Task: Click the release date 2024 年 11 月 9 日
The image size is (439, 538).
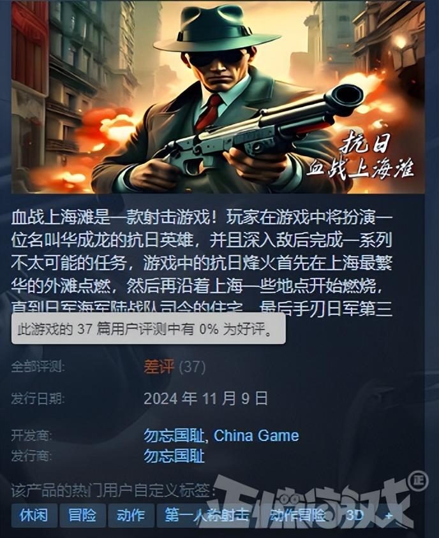Action: click(205, 398)
